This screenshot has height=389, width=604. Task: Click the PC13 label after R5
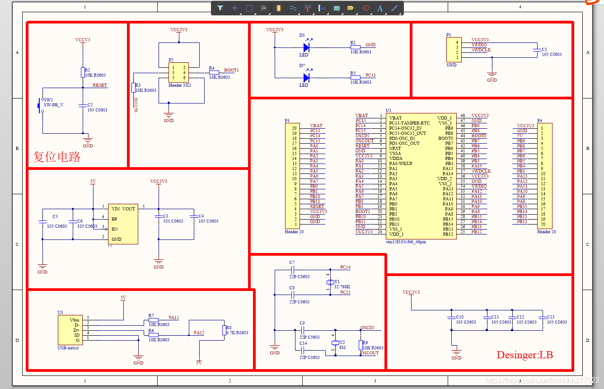(370, 75)
